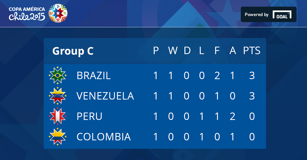Click the W column header
The image size is (307, 160).
(x=173, y=51)
